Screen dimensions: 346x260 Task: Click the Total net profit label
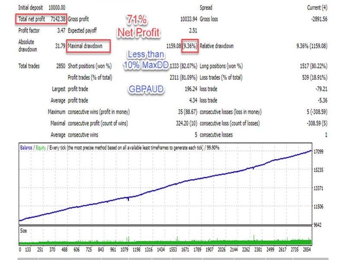[x=32, y=19]
